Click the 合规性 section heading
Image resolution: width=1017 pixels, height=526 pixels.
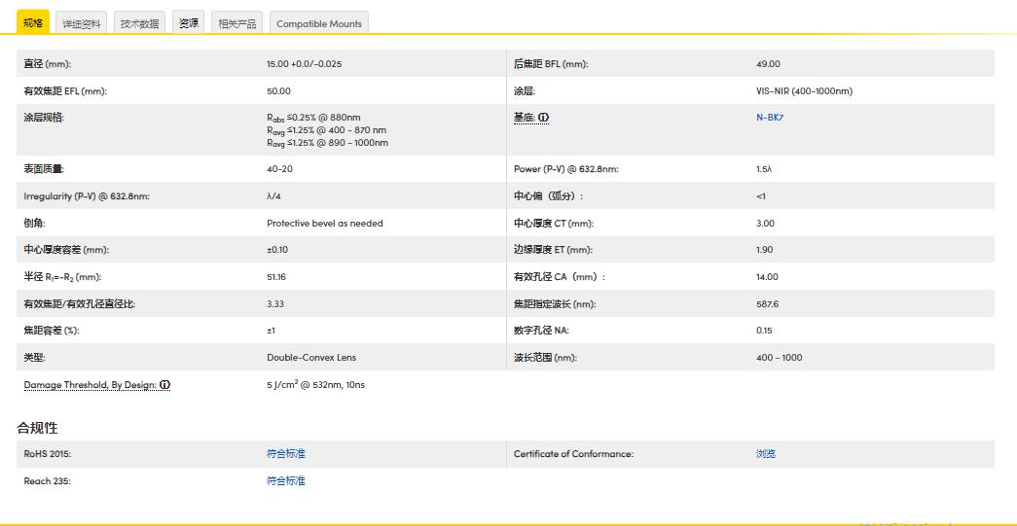[37, 428]
